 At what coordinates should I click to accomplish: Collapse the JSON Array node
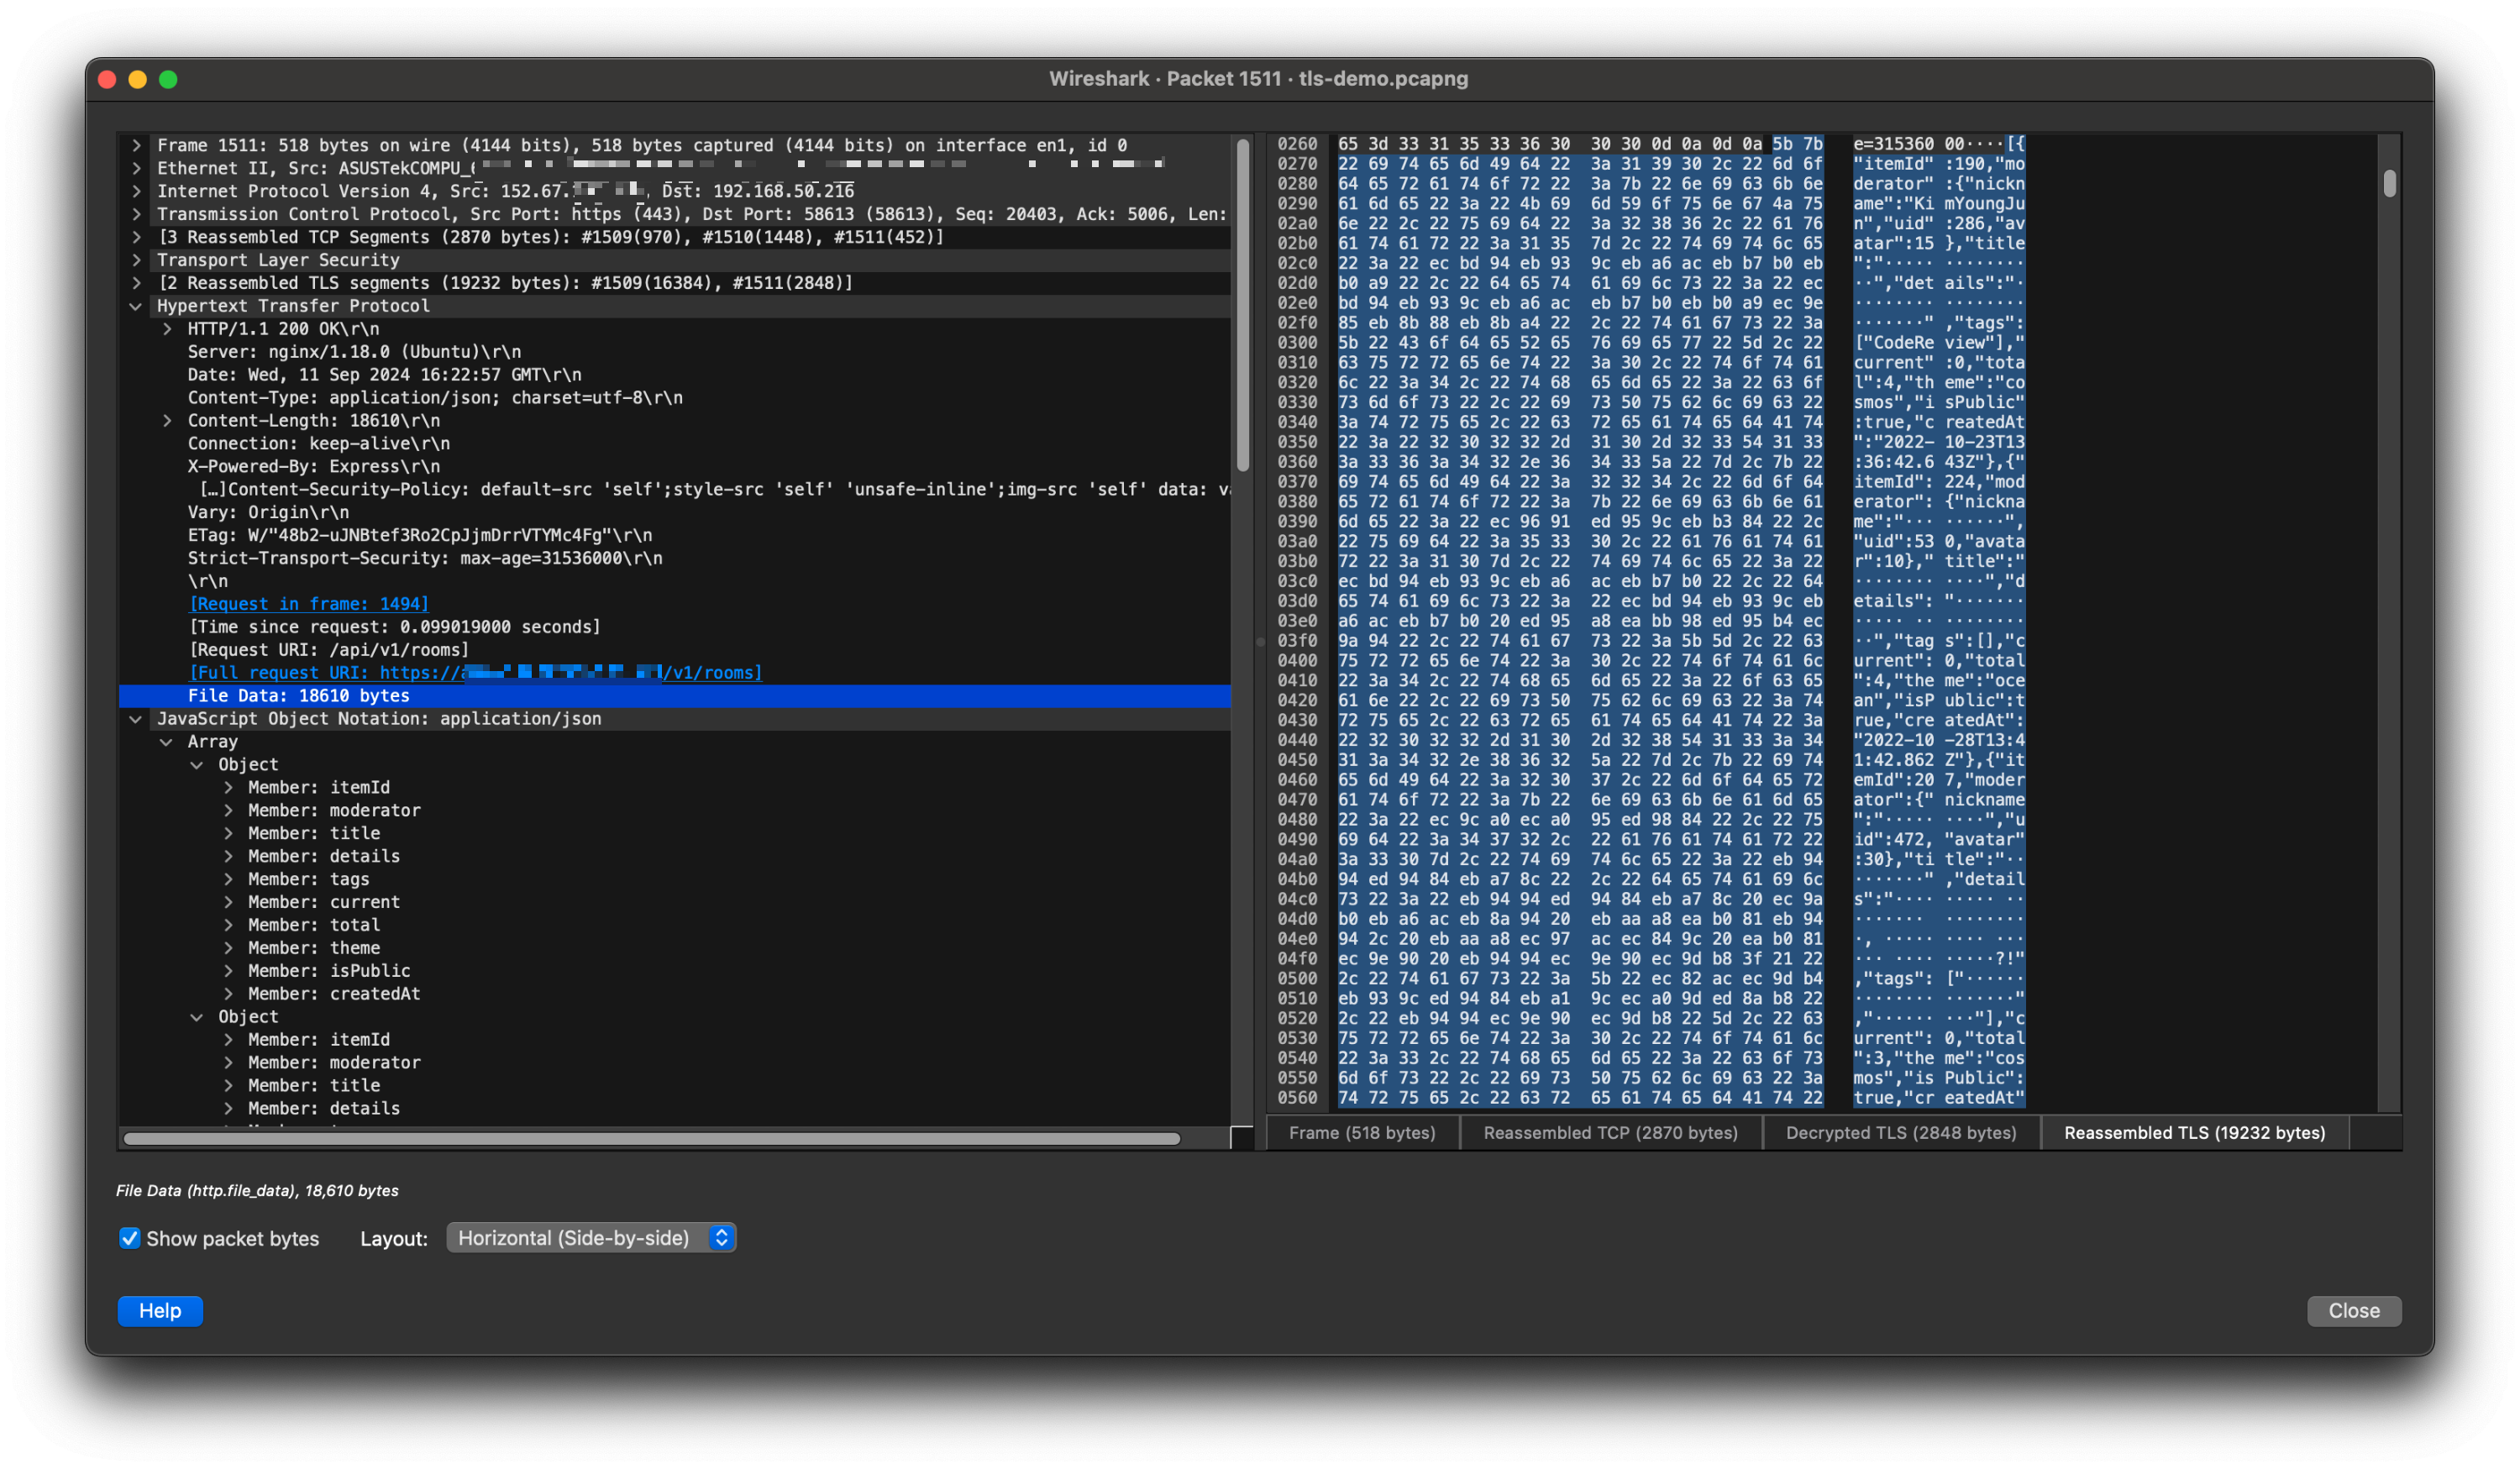click(x=167, y=742)
